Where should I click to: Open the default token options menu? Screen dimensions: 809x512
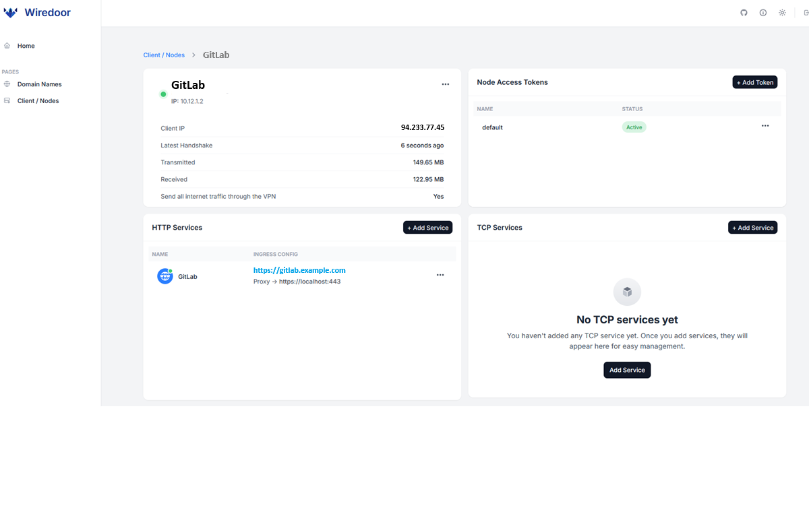(x=765, y=126)
